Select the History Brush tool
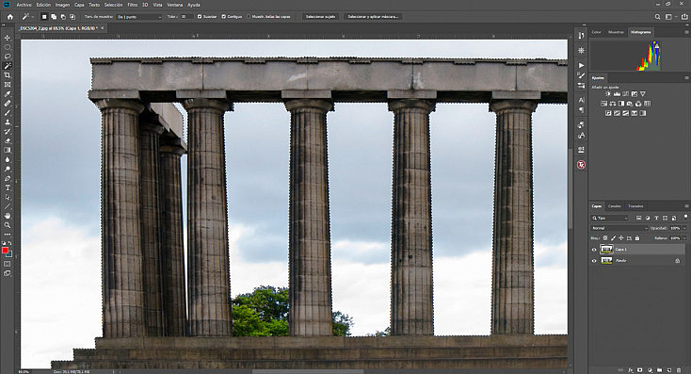The width and height of the screenshot is (691, 374). [x=8, y=132]
